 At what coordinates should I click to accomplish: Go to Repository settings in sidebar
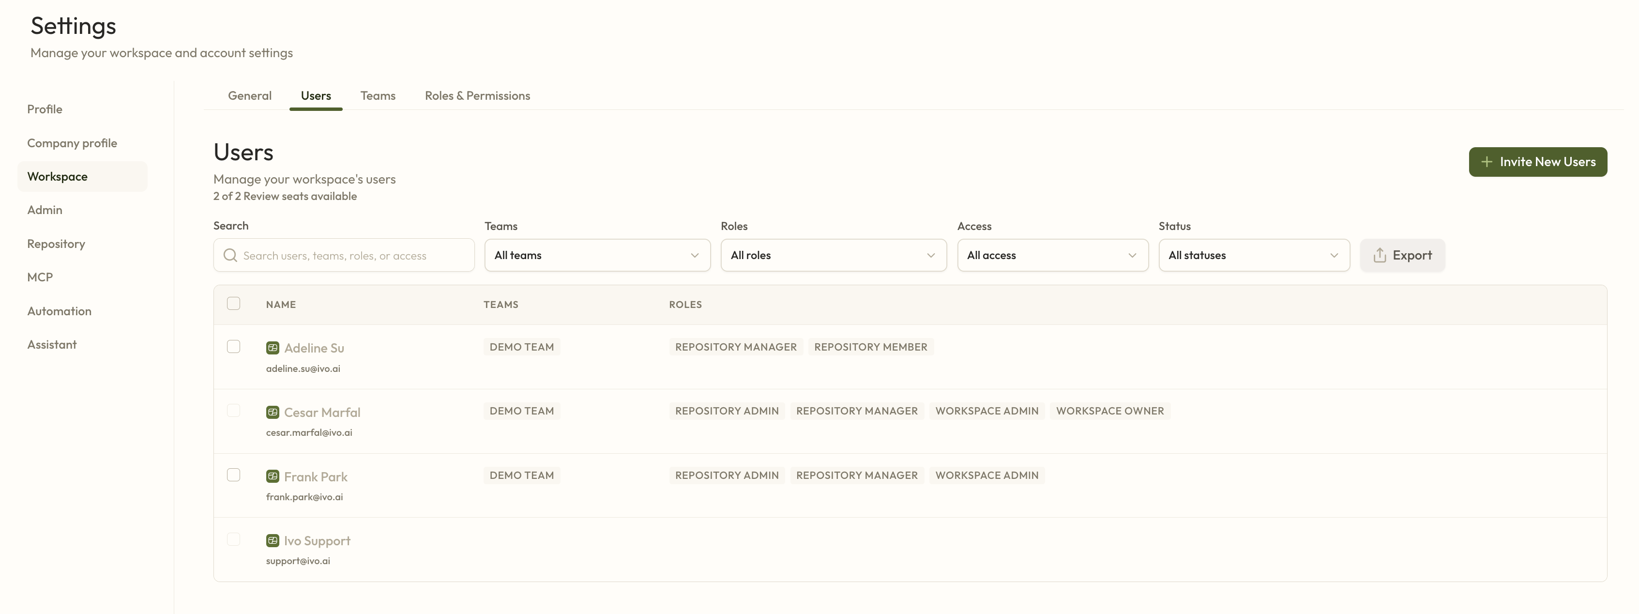(x=56, y=244)
